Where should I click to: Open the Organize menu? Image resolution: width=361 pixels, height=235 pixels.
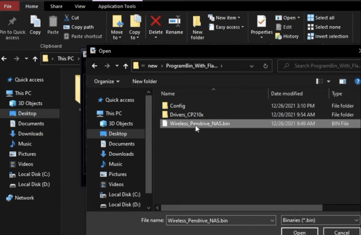(x=106, y=81)
